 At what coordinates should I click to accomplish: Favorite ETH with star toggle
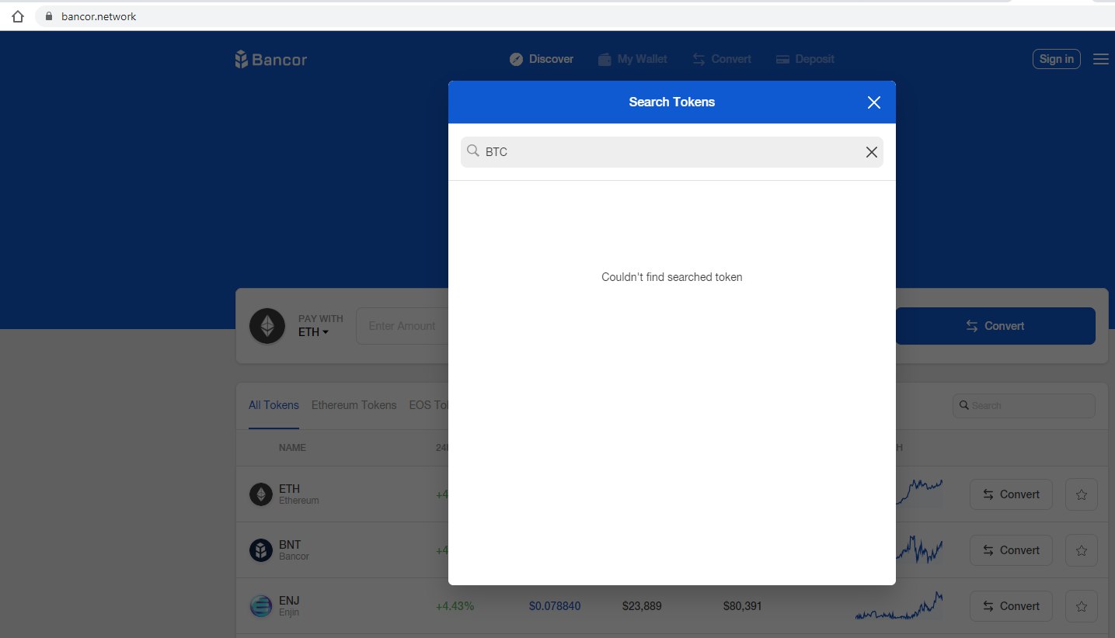1081,494
